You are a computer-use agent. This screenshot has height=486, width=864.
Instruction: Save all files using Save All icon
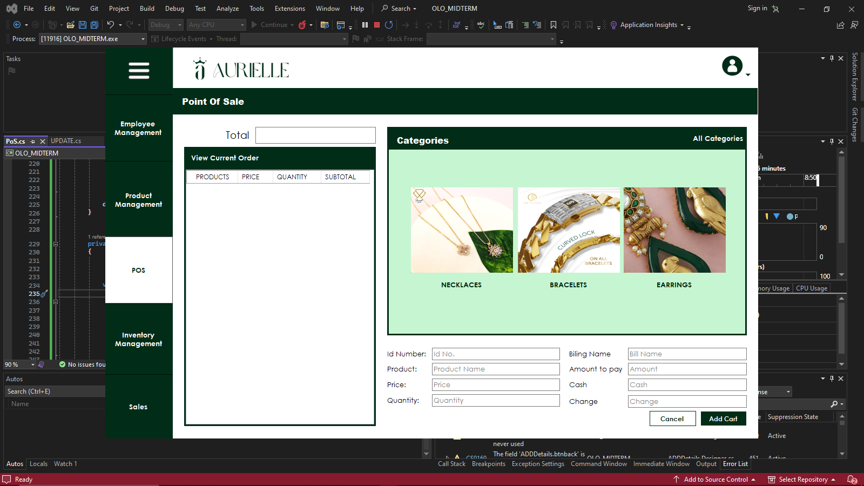tap(94, 25)
